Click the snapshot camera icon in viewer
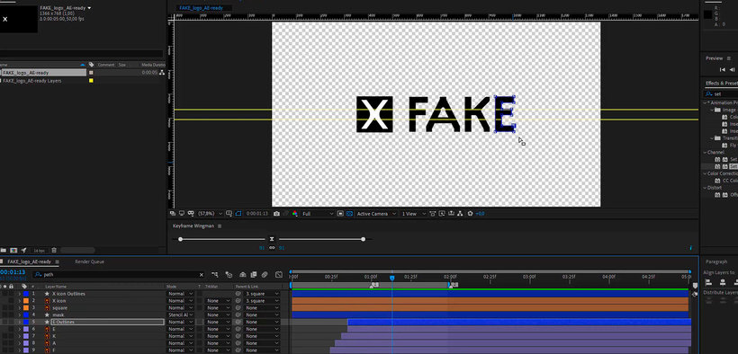The image size is (738, 354). 277,214
